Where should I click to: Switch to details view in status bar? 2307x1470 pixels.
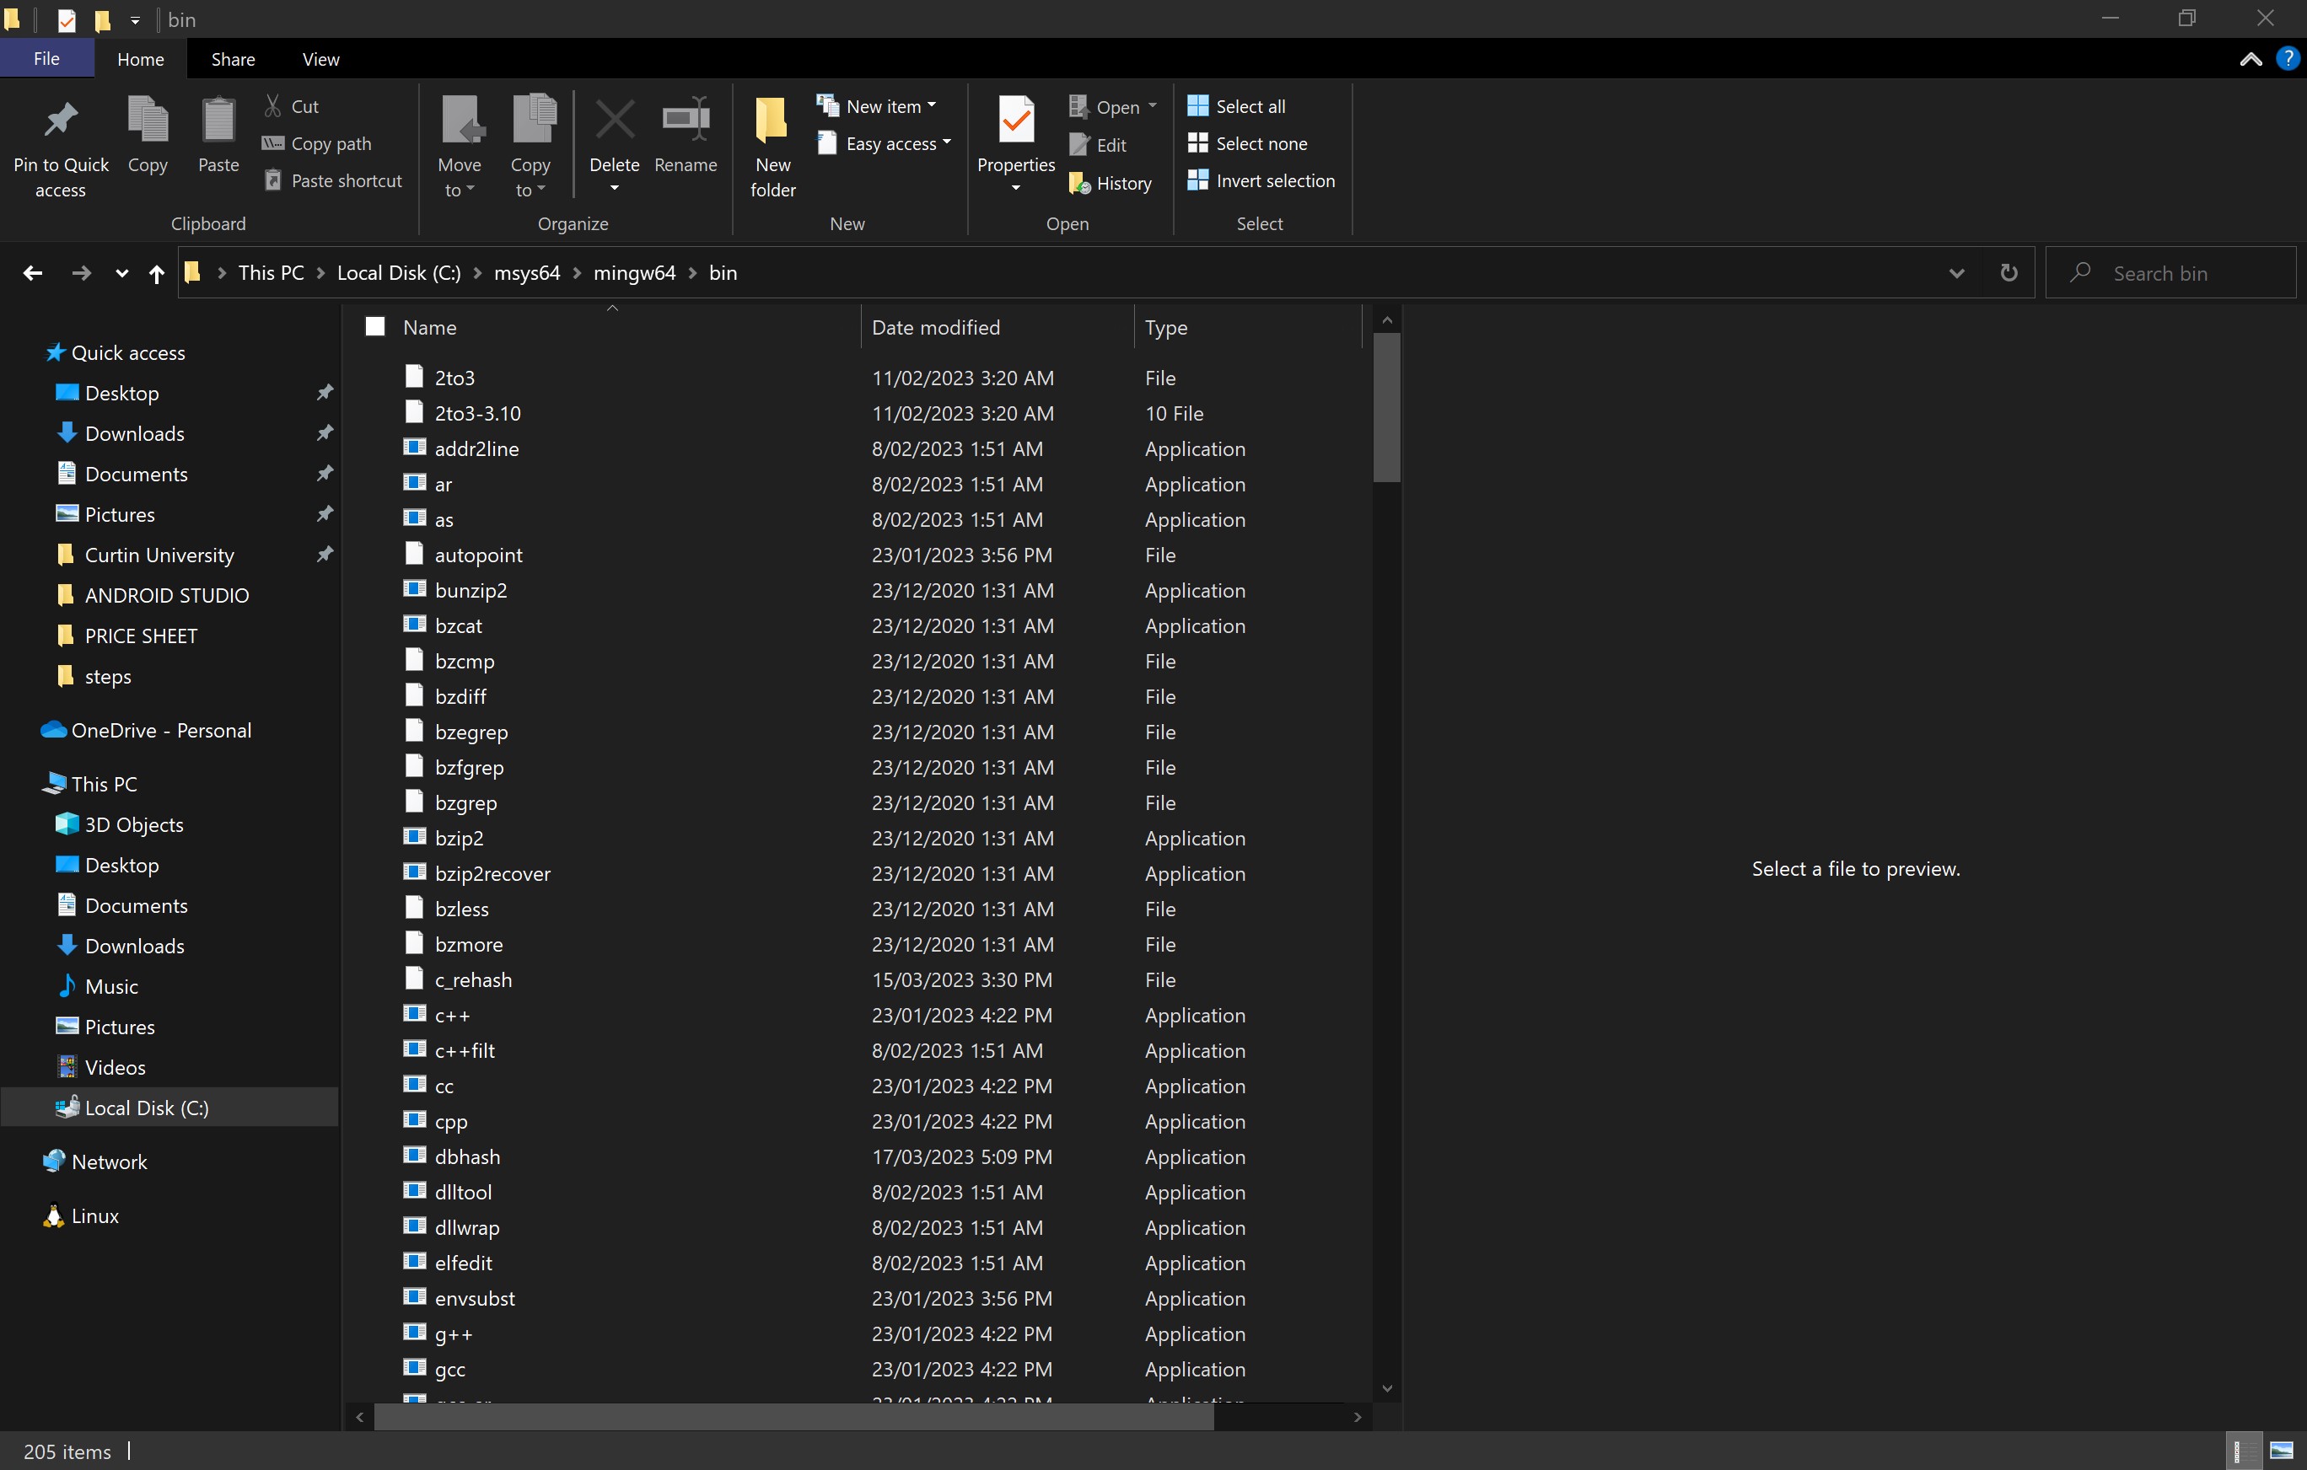2242,1451
